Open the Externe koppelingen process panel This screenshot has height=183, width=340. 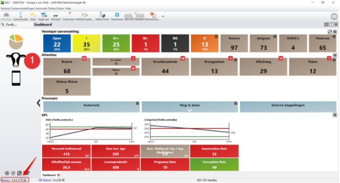coord(288,107)
